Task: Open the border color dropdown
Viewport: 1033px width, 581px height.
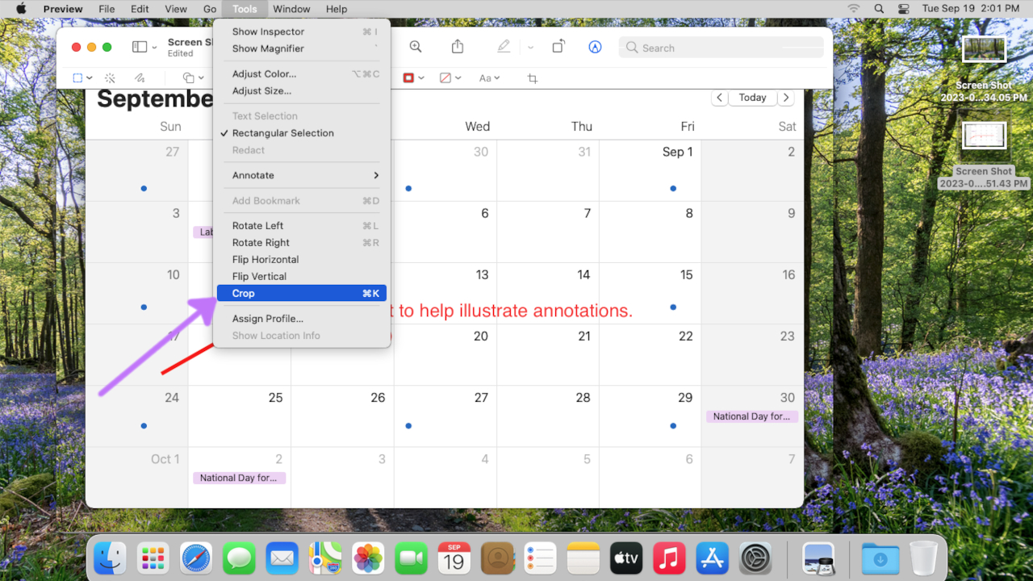Action: pos(414,78)
